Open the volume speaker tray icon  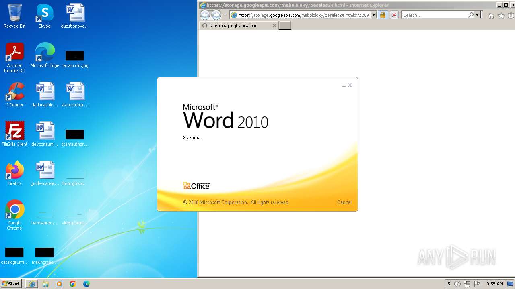pyautogui.click(x=457, y=284)
